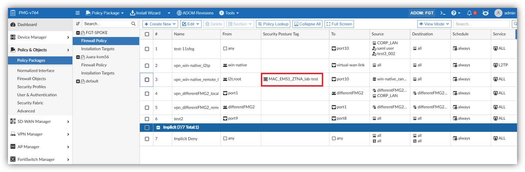Click the FortiSwitch Manager icon
Viewport: 525px width, 172px height.
13,160
